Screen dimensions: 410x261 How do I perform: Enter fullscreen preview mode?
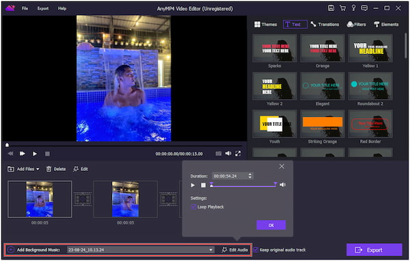pos(238,154)
